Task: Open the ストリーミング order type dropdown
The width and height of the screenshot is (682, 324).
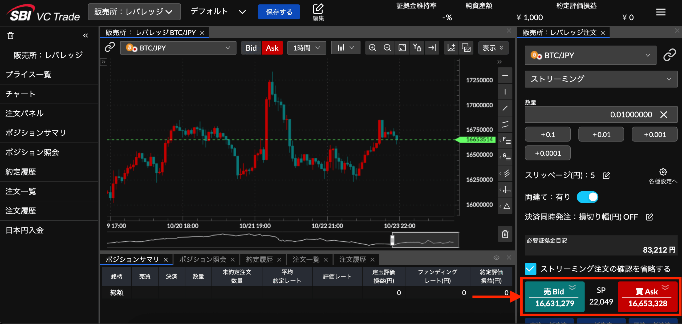Action: [x=601, y=79]
